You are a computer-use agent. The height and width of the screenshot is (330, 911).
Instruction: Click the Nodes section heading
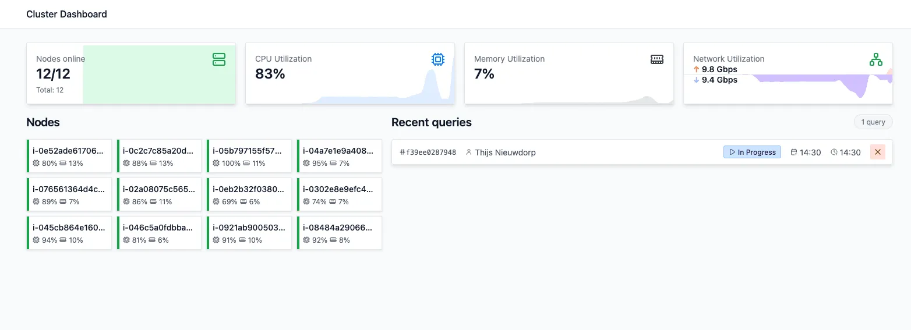click(43, 122)
